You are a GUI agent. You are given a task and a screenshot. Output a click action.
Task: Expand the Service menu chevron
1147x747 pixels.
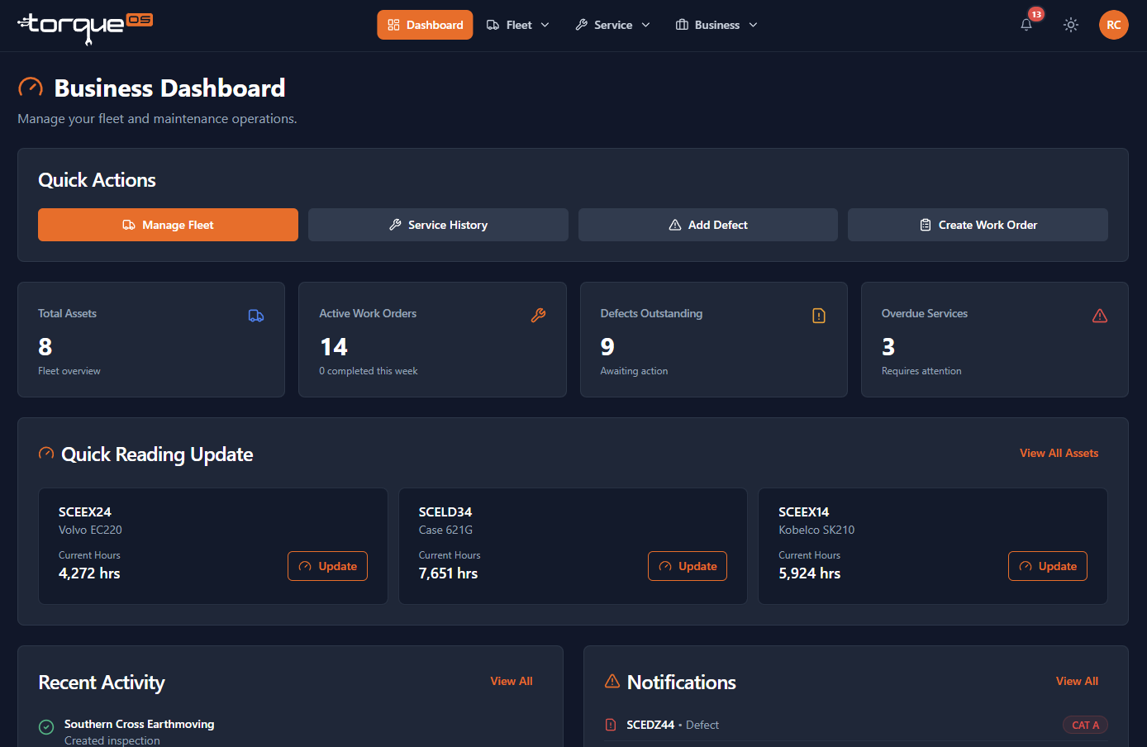click(645, 25)
